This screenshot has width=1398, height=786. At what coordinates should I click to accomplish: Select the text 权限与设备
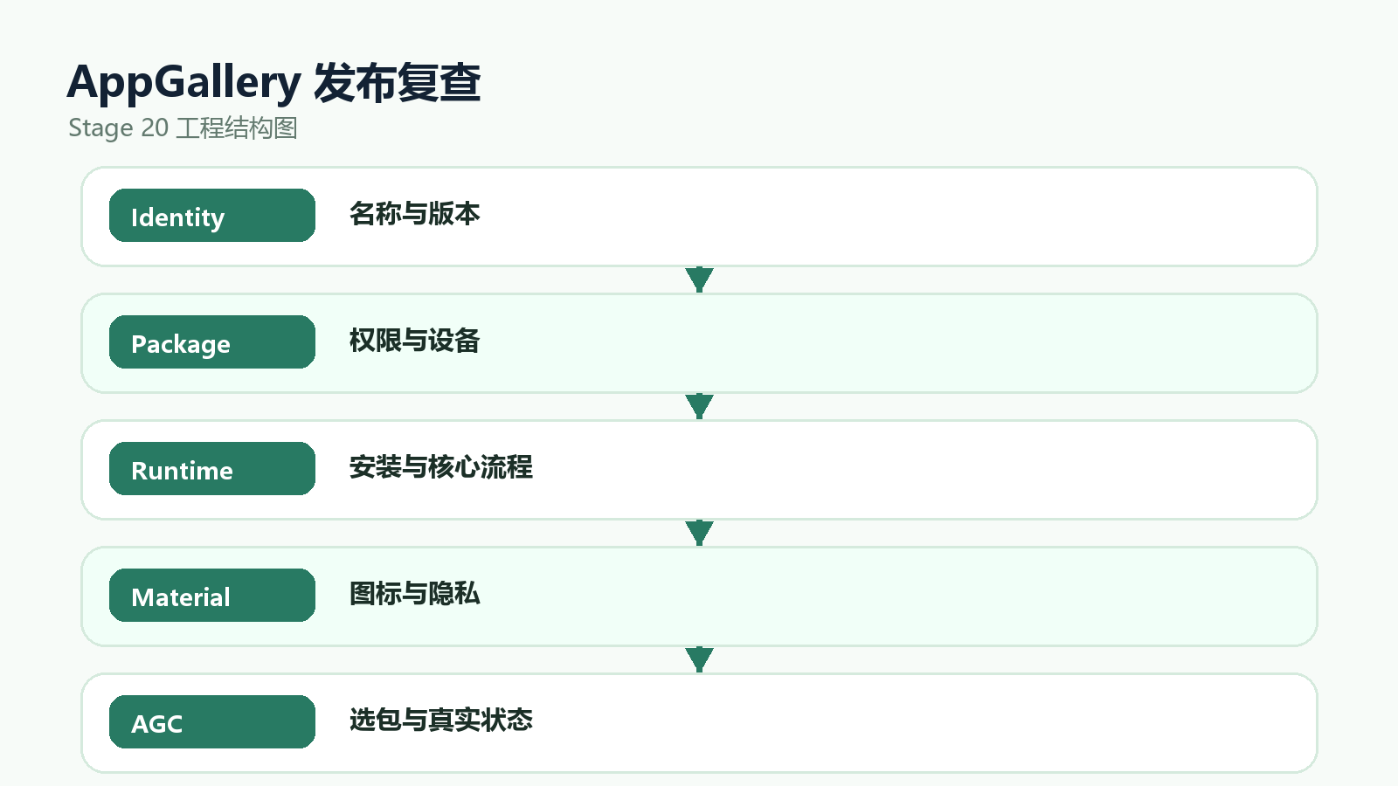click(414, 341)
